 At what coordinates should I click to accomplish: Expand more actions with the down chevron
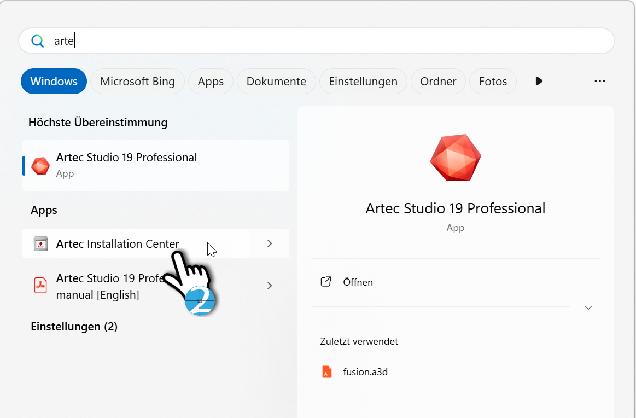click(x=588, y=307)
